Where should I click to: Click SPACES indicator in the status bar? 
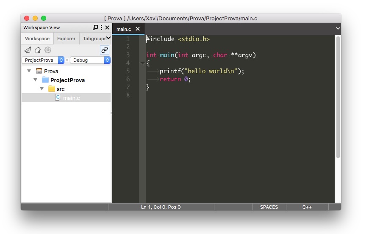269,207
